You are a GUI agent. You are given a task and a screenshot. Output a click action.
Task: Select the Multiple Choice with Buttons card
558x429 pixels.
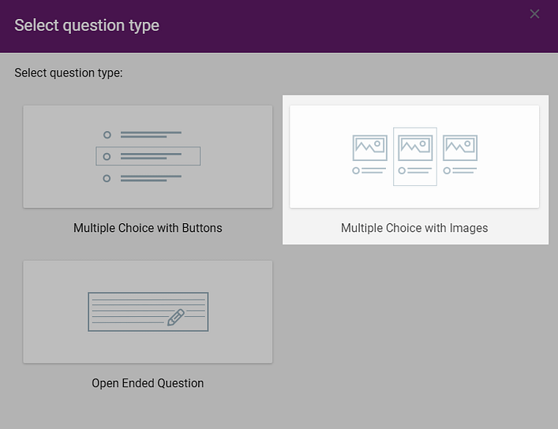(148, 157)
